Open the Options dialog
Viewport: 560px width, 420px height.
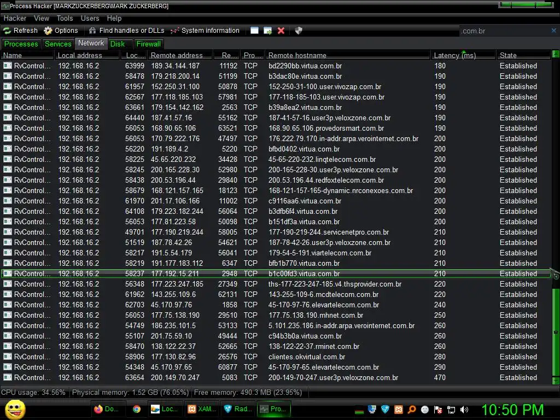[61, 31]
